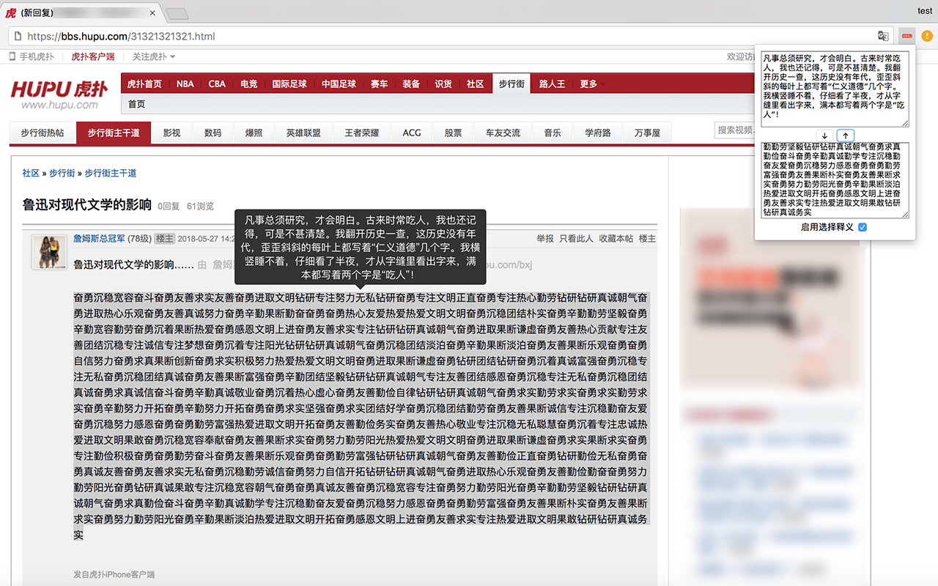Open the 电竞 nav item
The height and width of the screenshot is (586, 938).
(x=249, y=84)
